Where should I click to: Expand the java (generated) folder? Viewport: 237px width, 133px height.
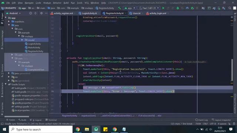[9, 73]
